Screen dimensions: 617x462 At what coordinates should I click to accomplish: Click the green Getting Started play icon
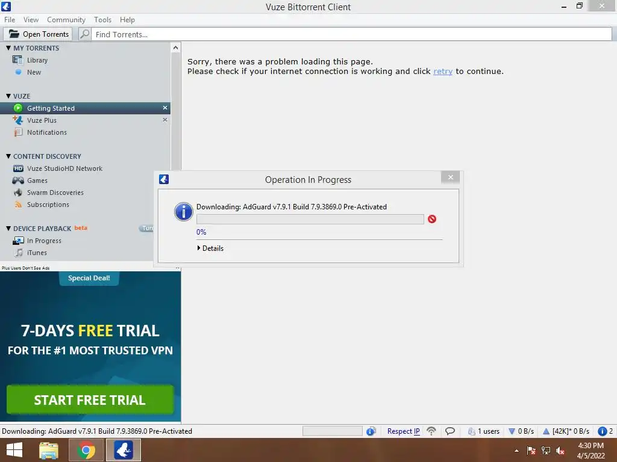[x=18, y=108]
